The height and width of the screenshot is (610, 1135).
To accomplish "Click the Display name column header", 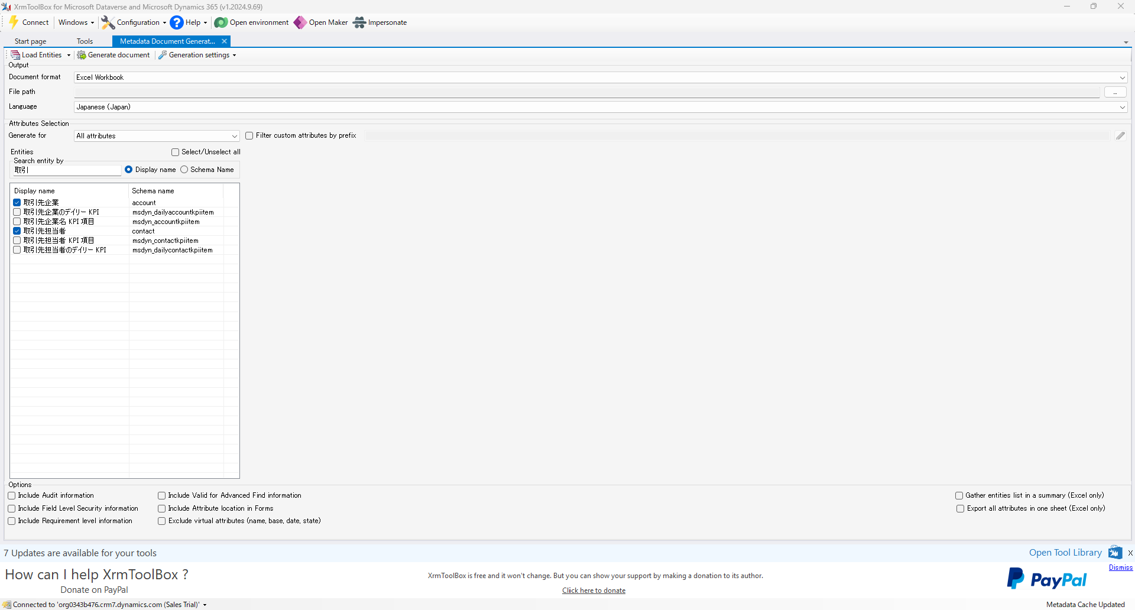I will pos(70,191).
